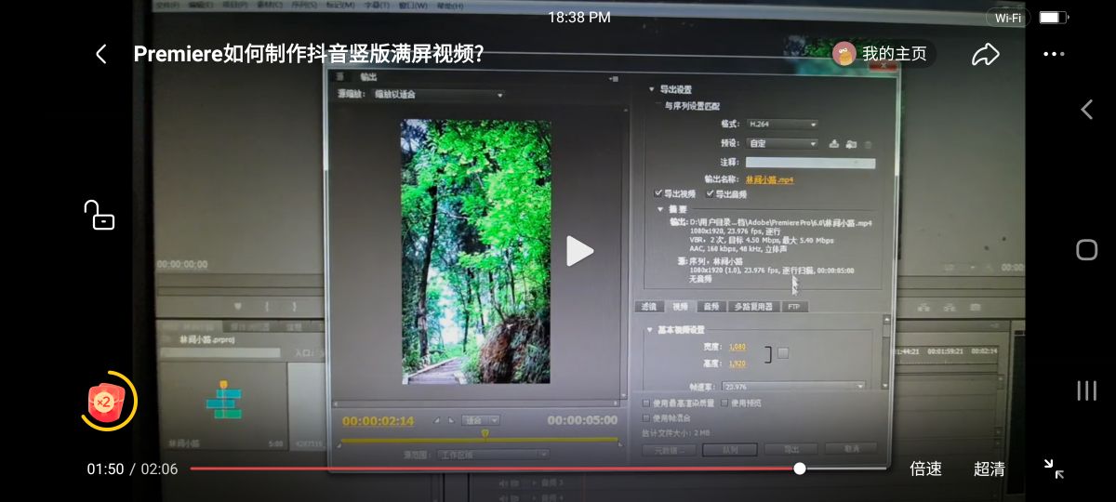Switch to the 音频 tab
Screen dimensions: 1116x502
coord(711,306)
